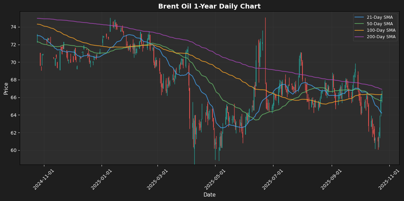Select the 200-Day SMA legend entry
The width and height of the screenshot is (404, 201).
[x=381, y=37]
